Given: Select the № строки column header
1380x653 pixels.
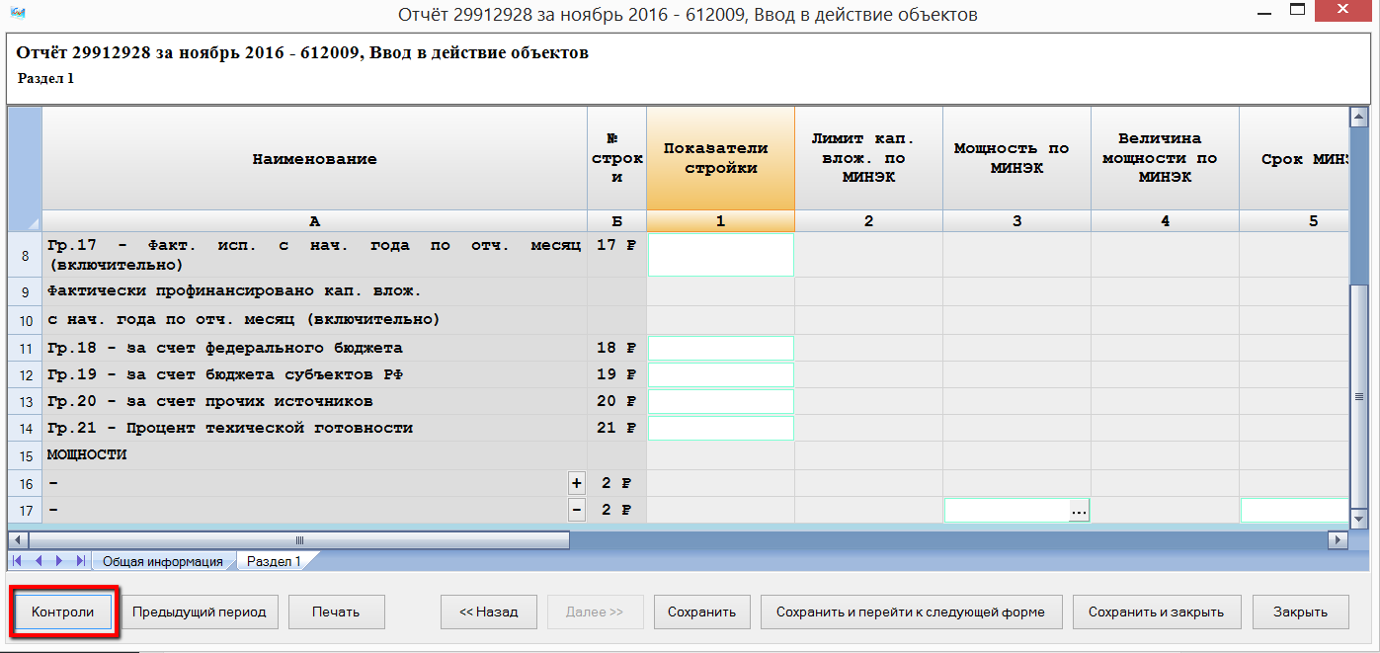Looking at the screenshot, I should coord(617,158).
